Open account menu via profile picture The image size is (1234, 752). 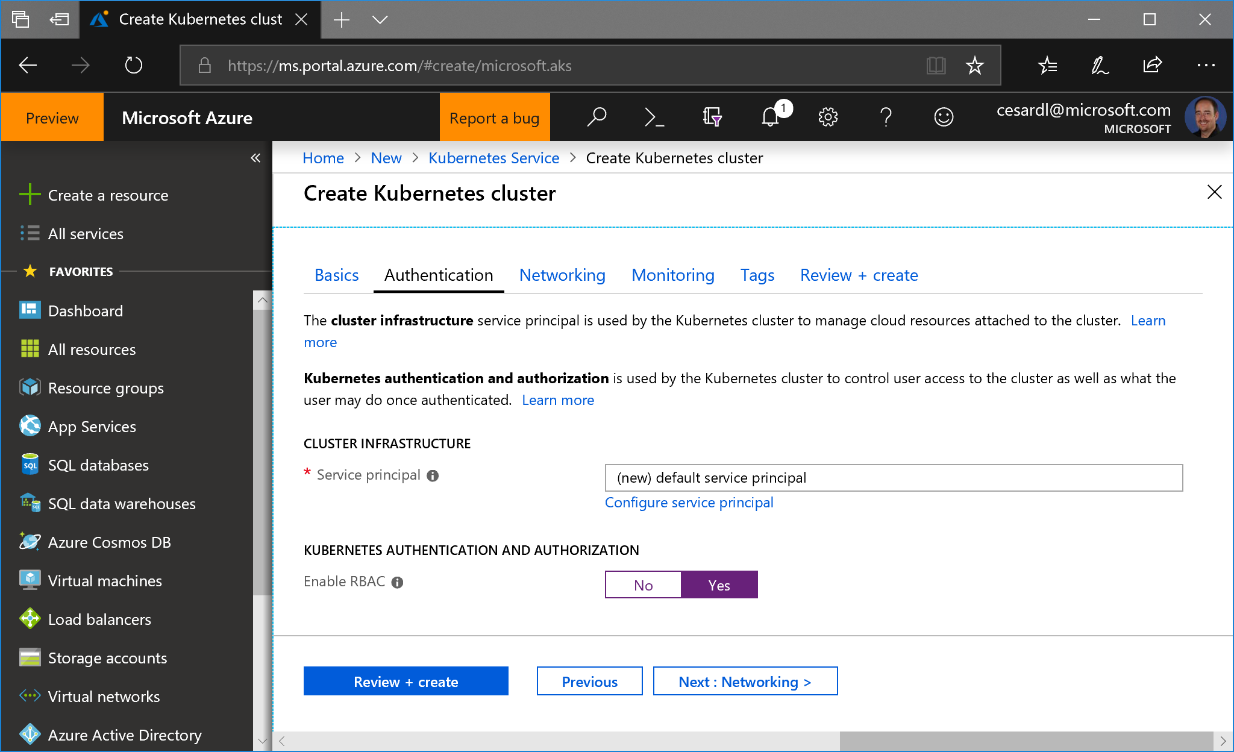click(1204, 117)
